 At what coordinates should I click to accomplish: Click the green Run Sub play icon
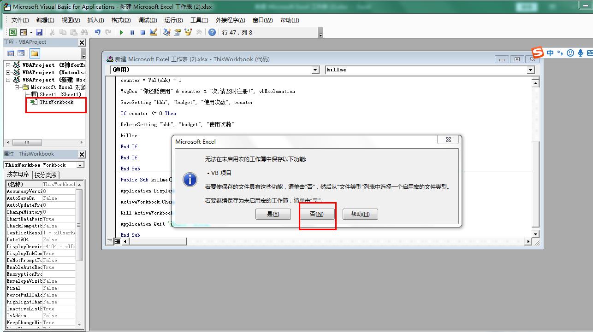pos(121,32)
